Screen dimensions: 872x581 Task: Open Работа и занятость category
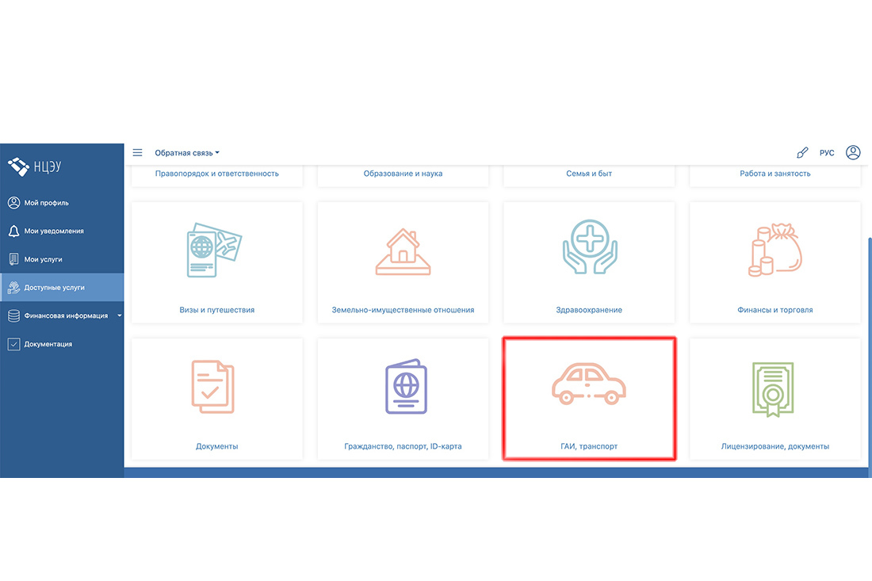tap(775, 174)
